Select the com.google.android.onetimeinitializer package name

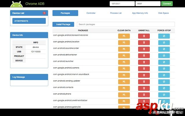pos(70,100)
